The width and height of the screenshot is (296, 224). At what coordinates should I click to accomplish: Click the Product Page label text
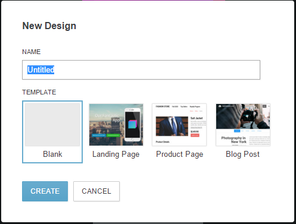pyautogui.click(x=180, y=154)
